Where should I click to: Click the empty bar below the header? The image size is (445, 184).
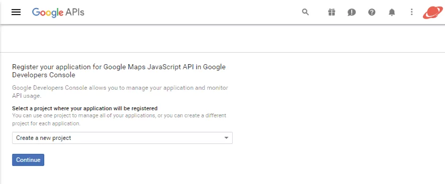[x=223, y=39]
